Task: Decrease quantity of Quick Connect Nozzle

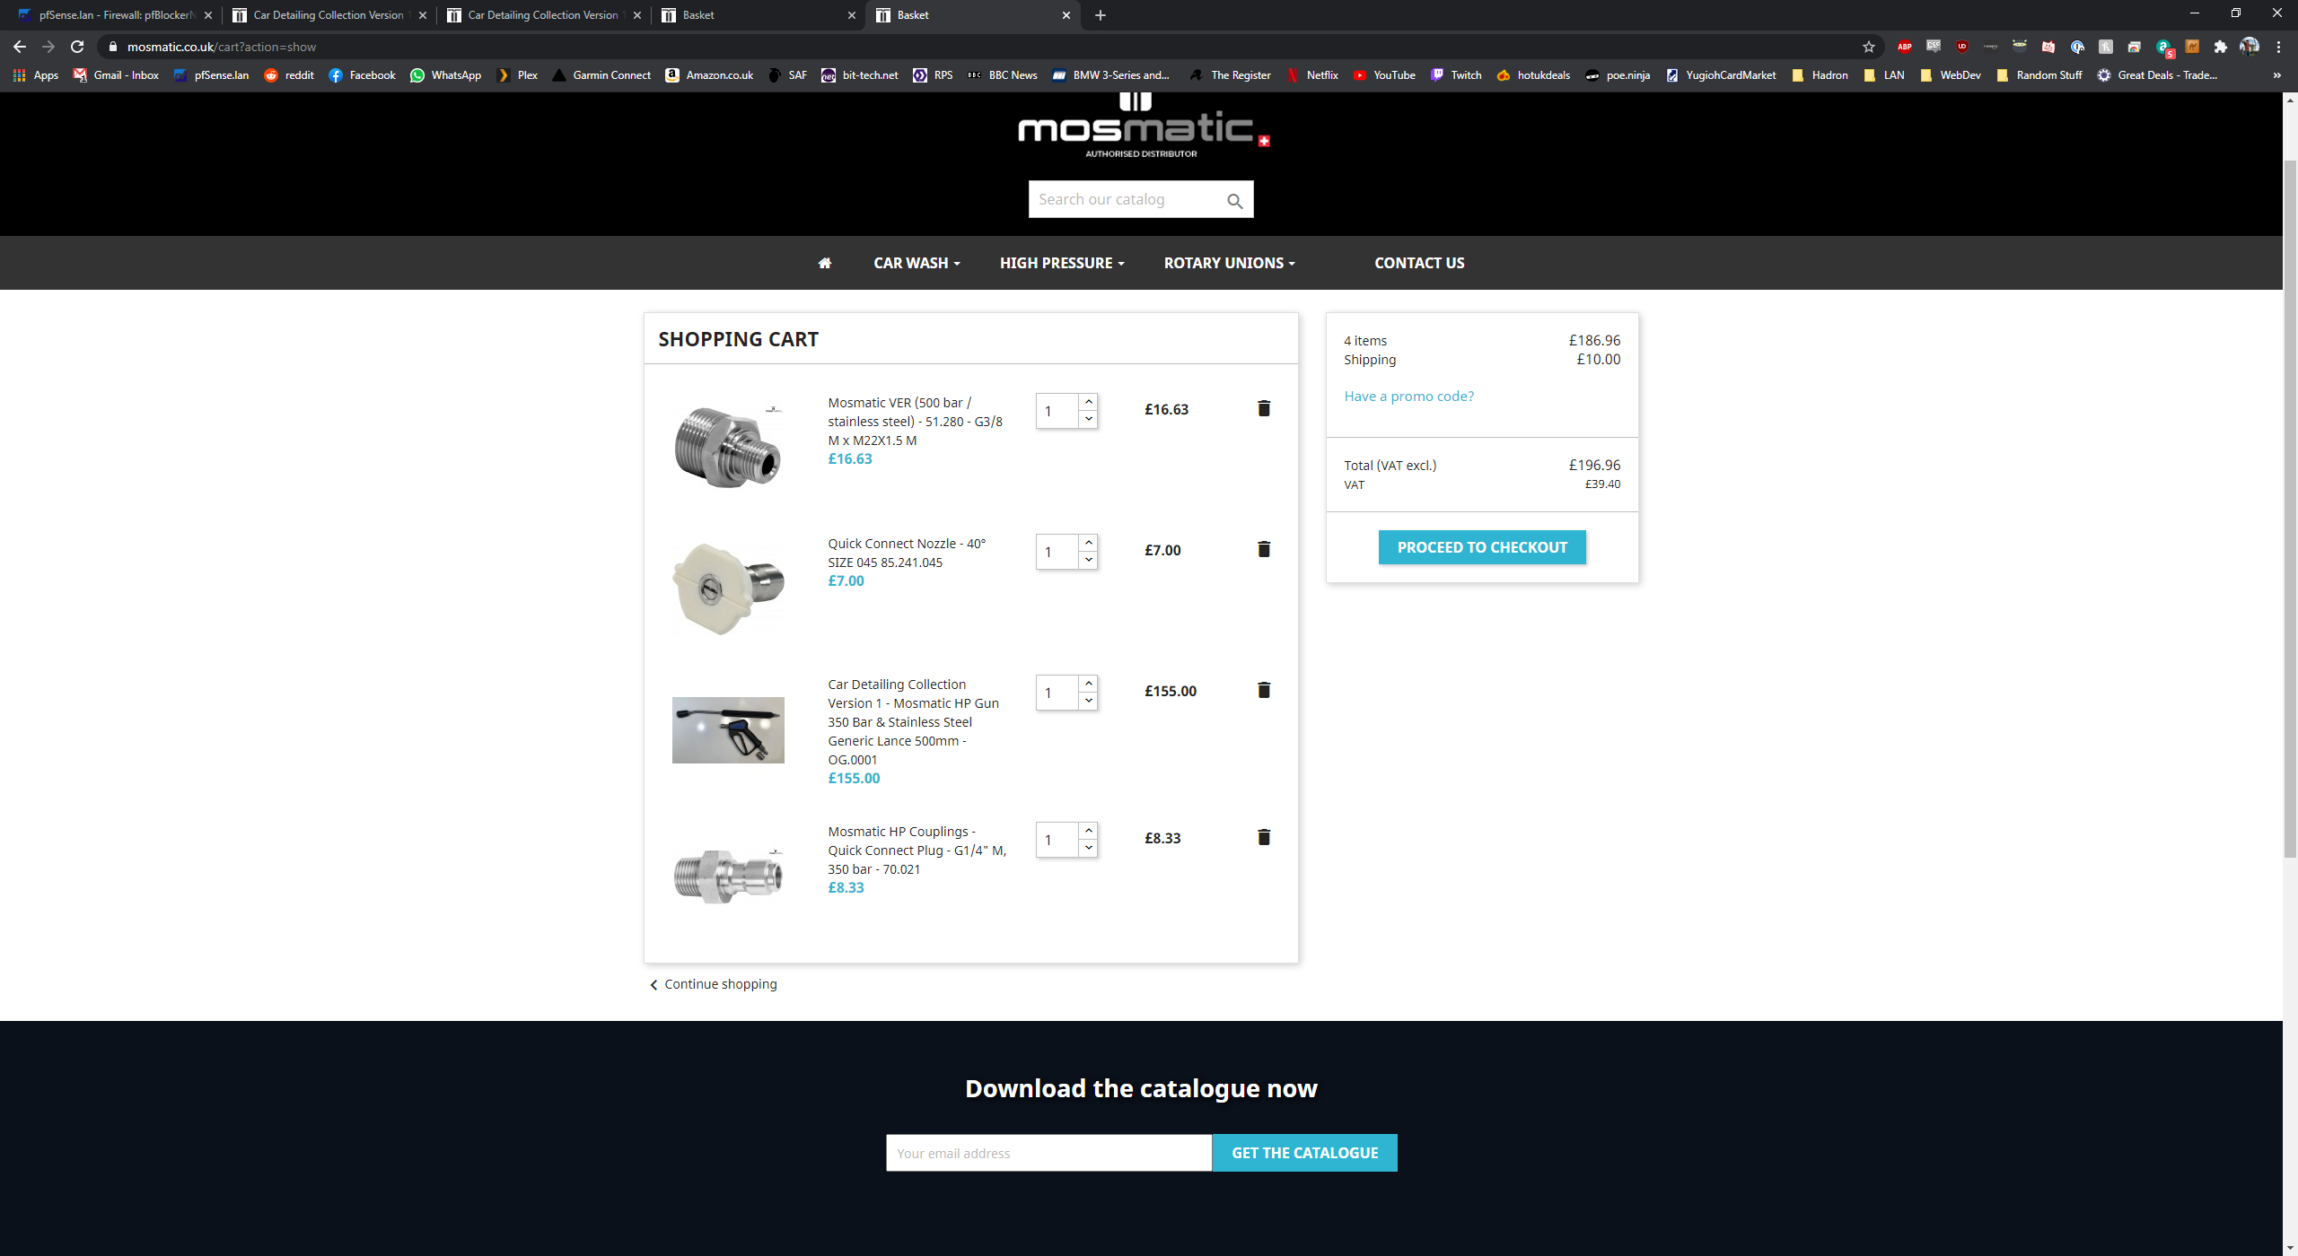Action: click(x=1088, y=560)
